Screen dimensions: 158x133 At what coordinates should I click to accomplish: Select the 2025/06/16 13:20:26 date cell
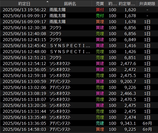pyautogui.click(x=24, y=105)
